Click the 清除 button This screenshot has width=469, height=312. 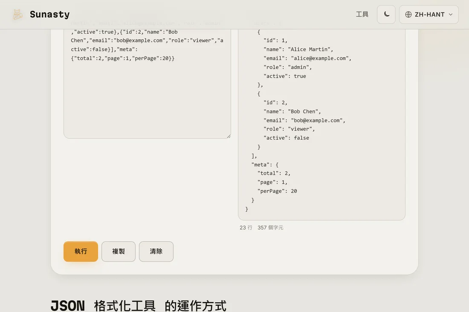(156, 252)
